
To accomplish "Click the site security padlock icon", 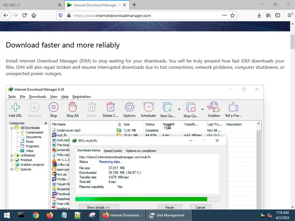I will tap(69, 16).
